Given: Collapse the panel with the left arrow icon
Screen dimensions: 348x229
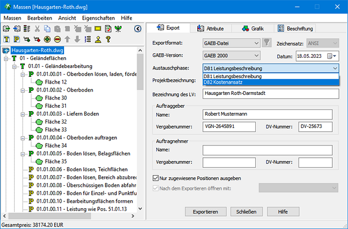Looking at the screenshot, I should 138,29.
